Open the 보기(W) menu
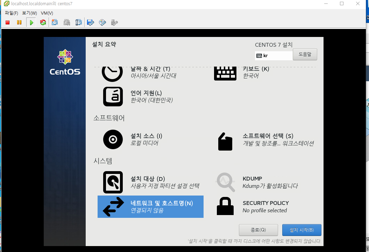Image resolution: width=369 pixels, height=252 pixels. 29,13
